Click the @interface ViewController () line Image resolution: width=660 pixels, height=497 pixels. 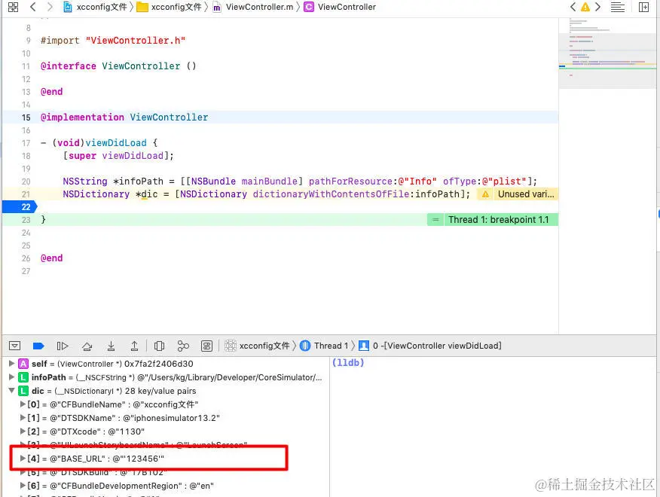(x=118, y=66)
